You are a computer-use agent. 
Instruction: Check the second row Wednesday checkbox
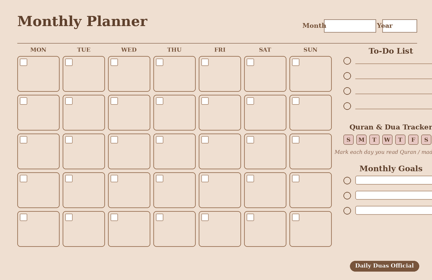(x=114, y=101)
